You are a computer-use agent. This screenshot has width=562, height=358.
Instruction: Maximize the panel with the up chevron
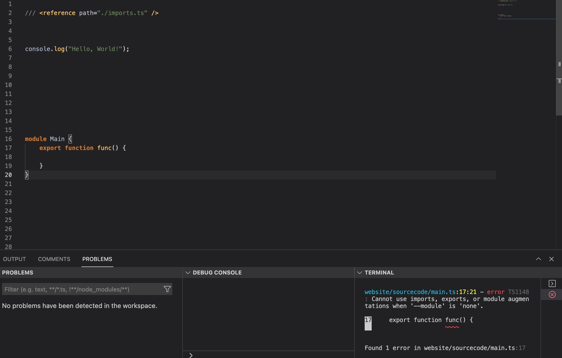539,259
